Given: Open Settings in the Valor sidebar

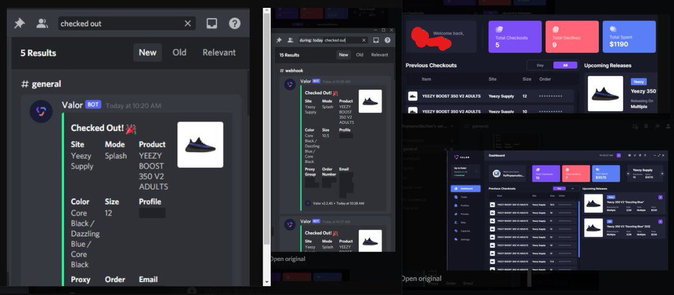Looking at the screenshot, I should [463, 239].
